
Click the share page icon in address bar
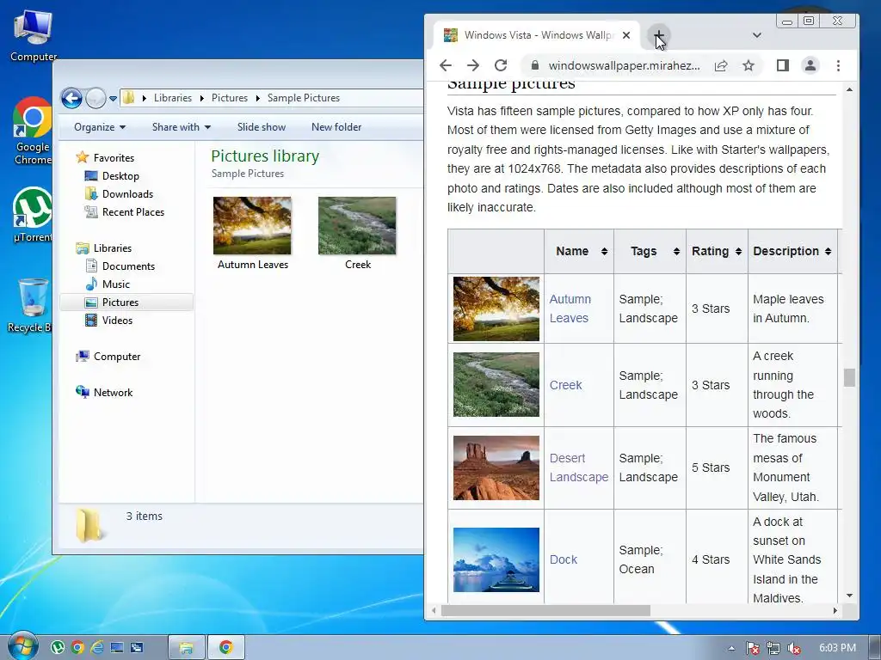pyautogui.click(x=721, y=65)
